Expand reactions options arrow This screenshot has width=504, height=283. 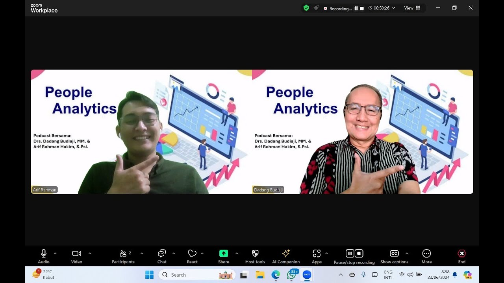(x=202, y=253)
